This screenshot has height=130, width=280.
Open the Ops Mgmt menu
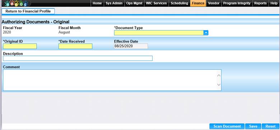pos(134,3)
